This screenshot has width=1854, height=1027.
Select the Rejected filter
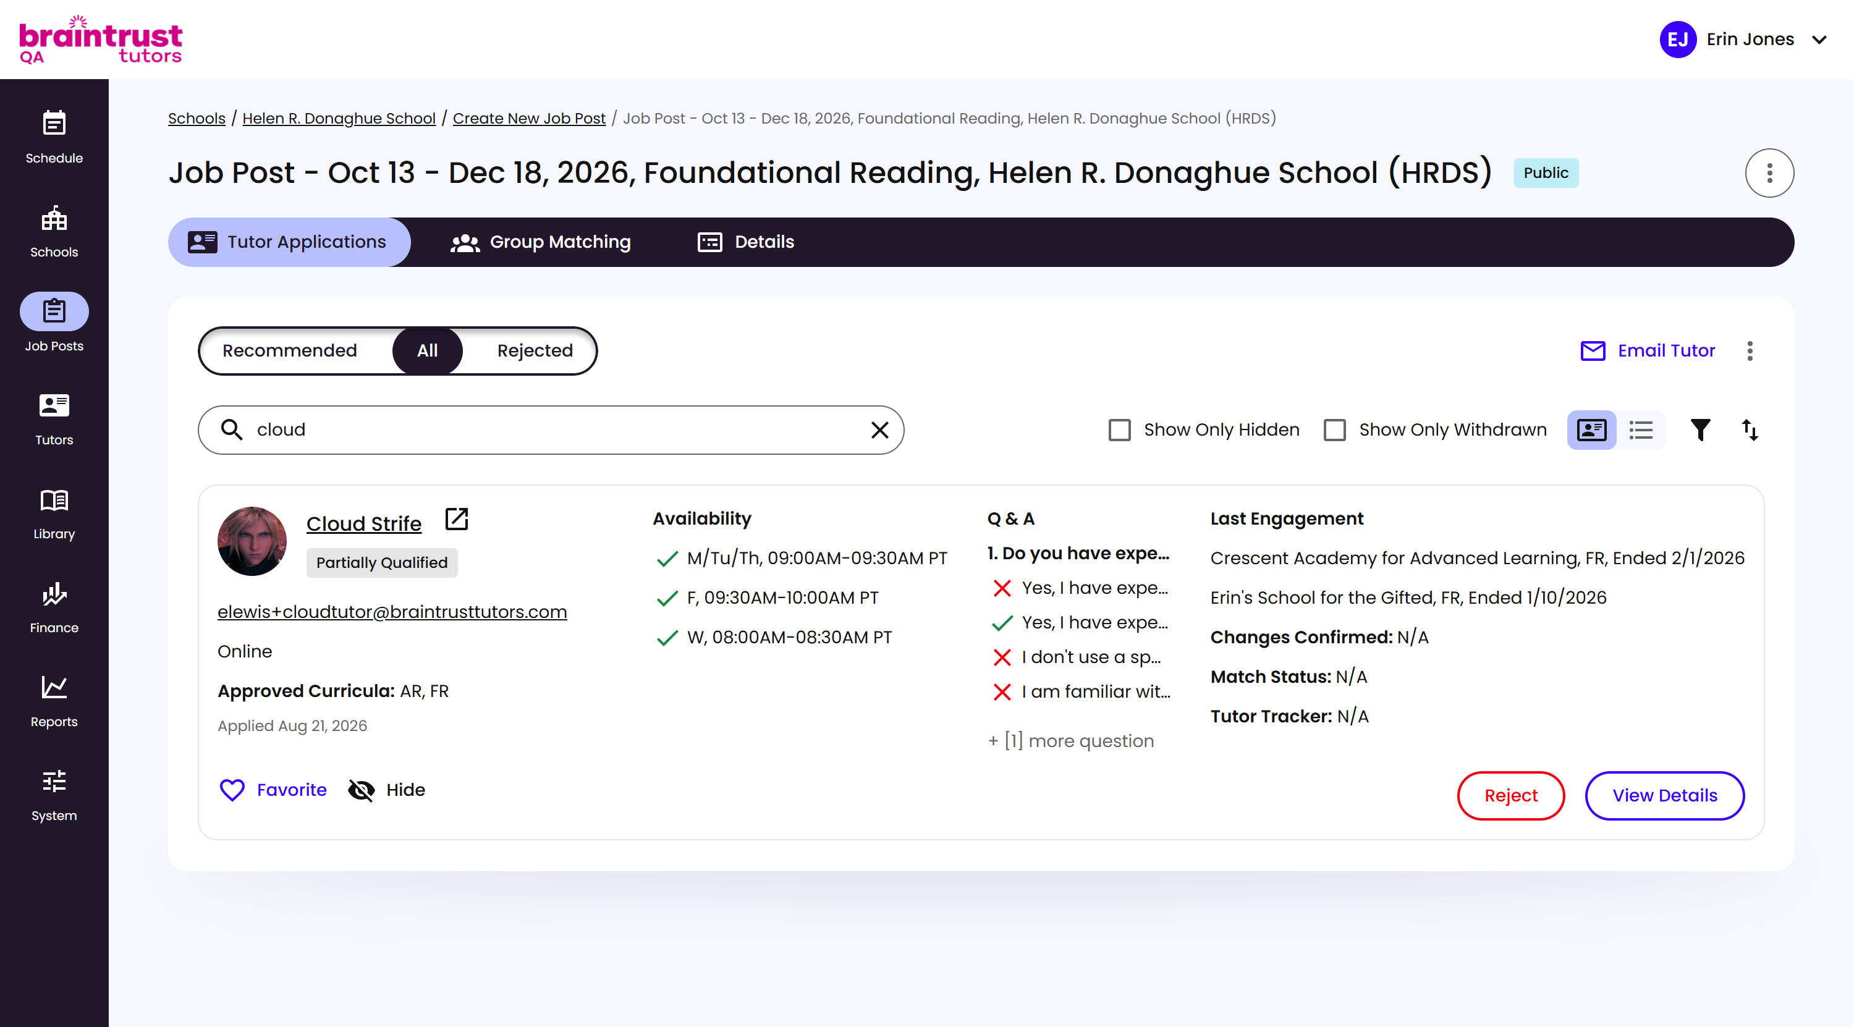pyautogui.click(x=535, y=350)
